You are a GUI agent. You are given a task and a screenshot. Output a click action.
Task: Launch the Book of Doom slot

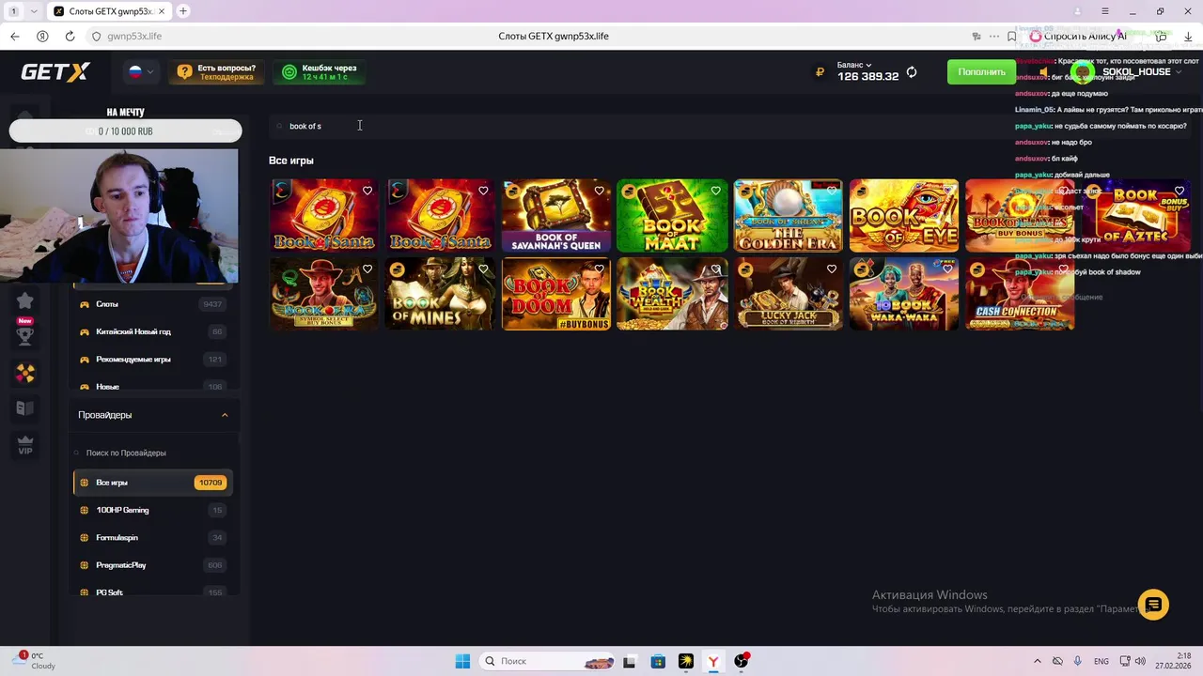pyautogui.click(x=556, y=294)
